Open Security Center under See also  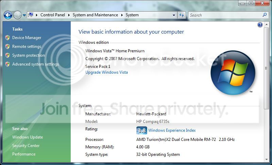tap(26, 146)
